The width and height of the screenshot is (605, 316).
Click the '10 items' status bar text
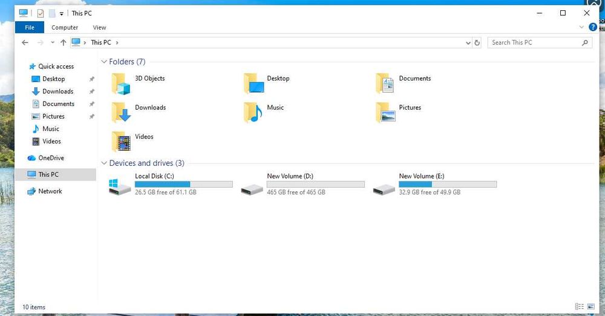(33, 307)
